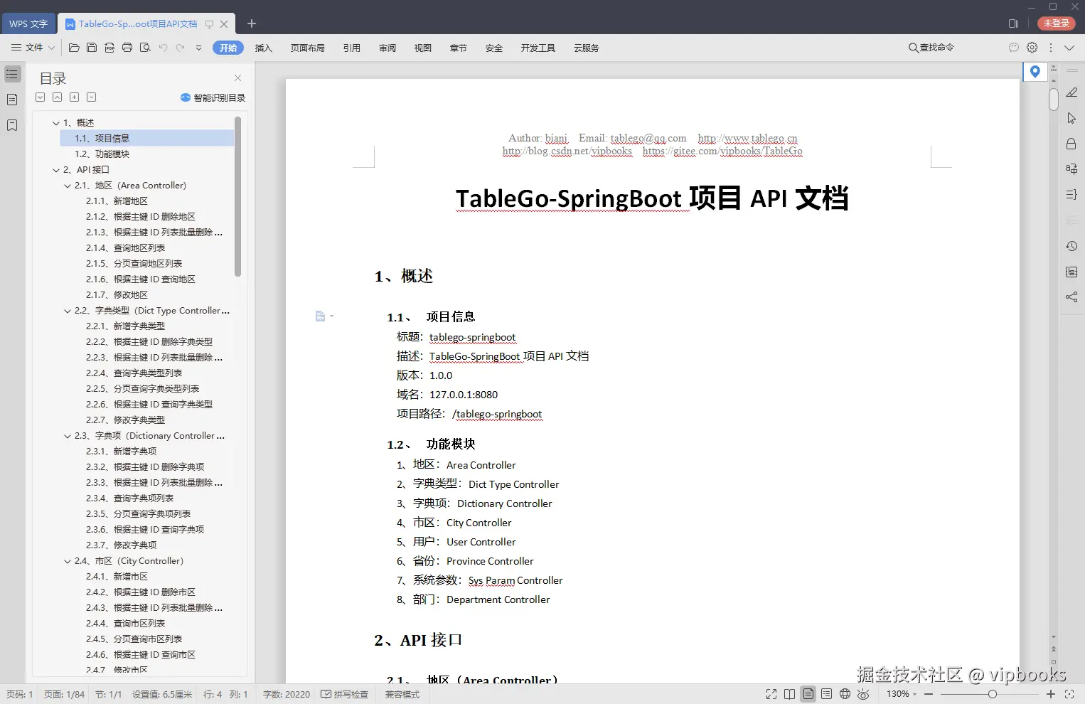
Task: Click the history clock icon in right sidebar
Action: click(x=1071, y=246)
